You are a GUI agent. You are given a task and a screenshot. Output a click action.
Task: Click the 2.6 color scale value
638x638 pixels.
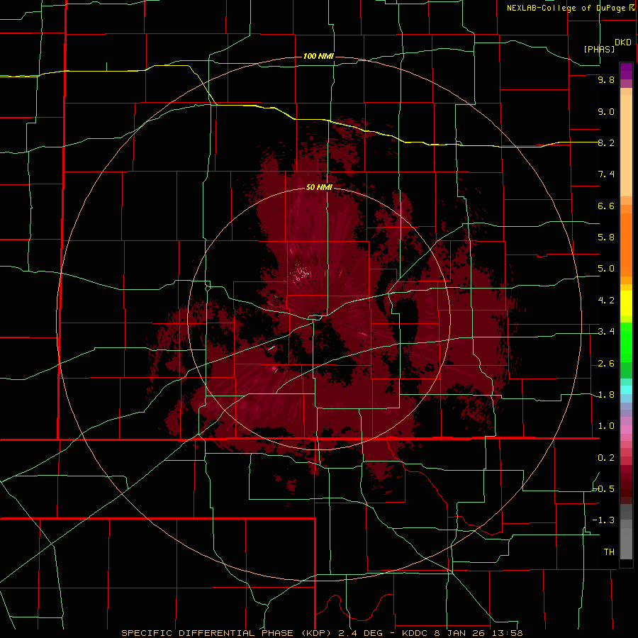[606, 364]
